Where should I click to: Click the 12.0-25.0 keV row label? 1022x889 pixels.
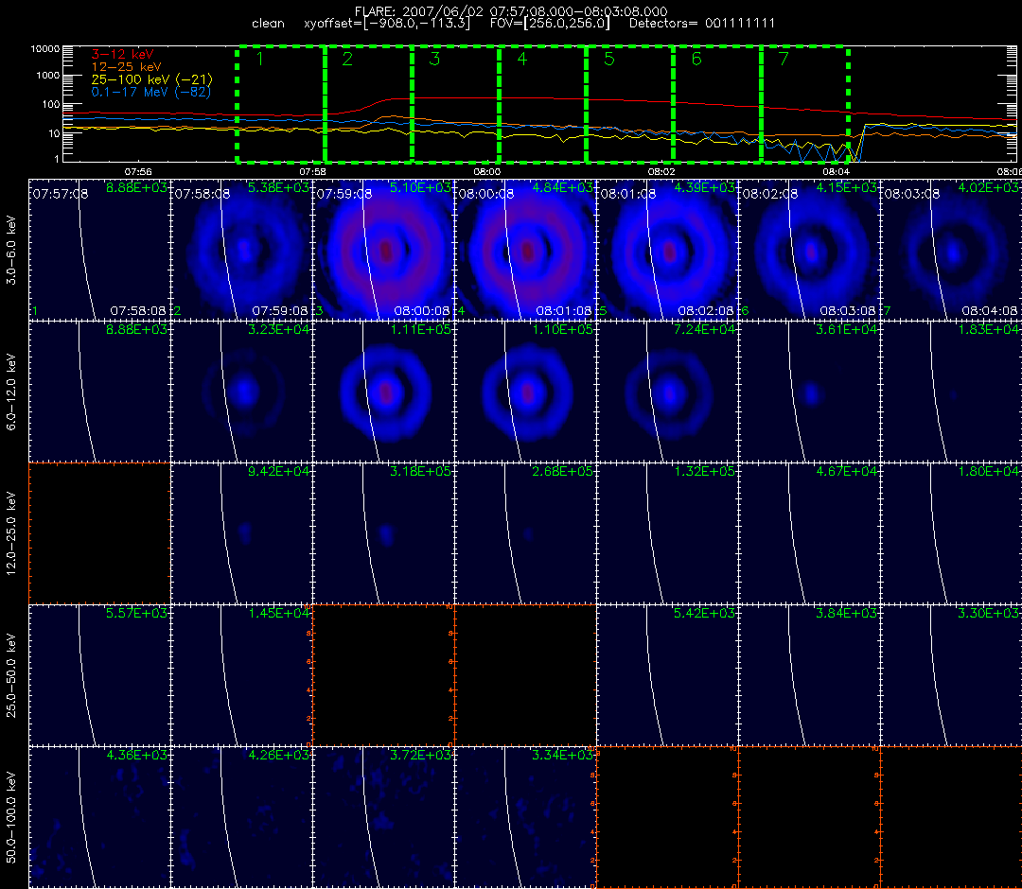pos(11,534)
